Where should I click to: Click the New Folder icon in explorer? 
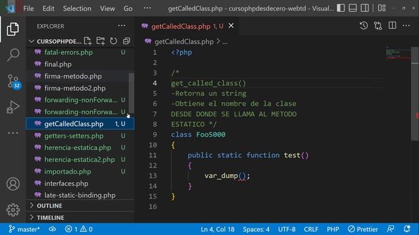click(x=100, y=41)
